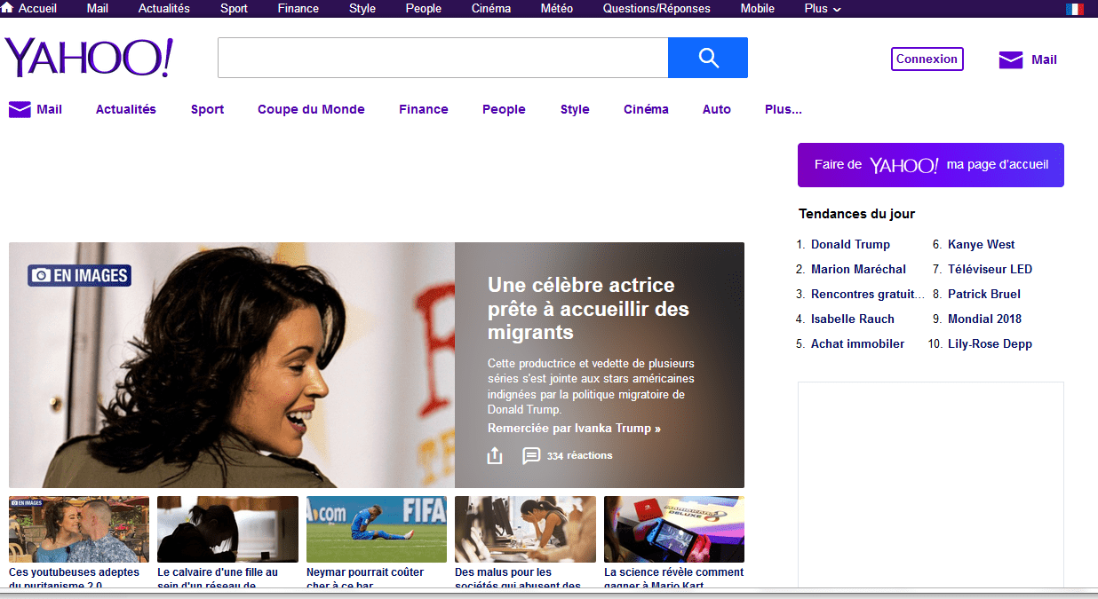Click the comment bubble reactions icon
The height and width of the screenshot is (599, 1098).
point(531,455)
